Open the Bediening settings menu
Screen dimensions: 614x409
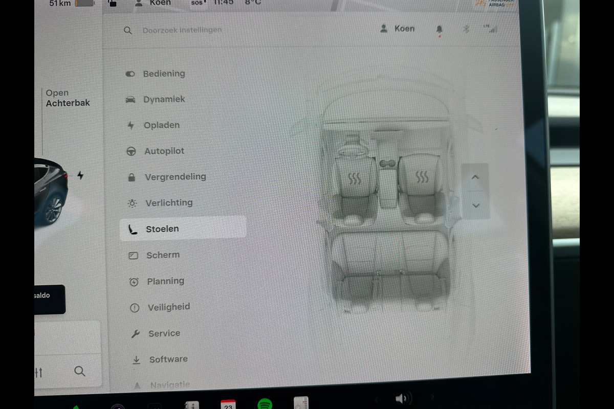pyautogui.click(x=164, y=74)
